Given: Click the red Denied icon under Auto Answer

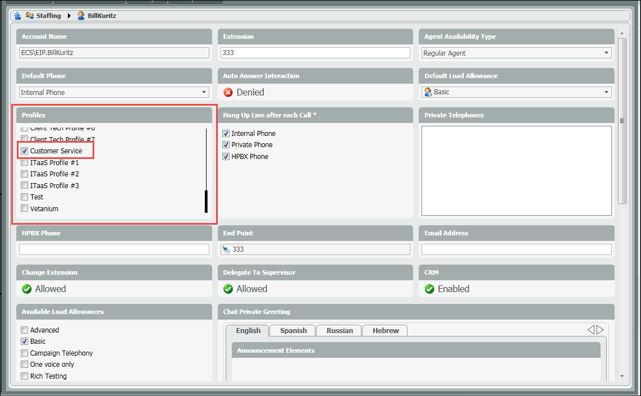Looking at the screenshot, I should (x=228, y=92).
